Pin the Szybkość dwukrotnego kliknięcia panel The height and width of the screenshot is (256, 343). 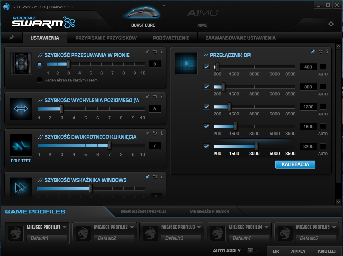point(147,133)
